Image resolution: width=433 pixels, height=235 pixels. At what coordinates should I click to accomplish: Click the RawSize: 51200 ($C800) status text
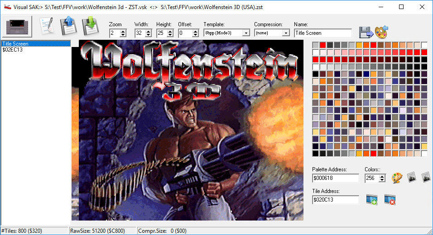(x=97, y=231)
